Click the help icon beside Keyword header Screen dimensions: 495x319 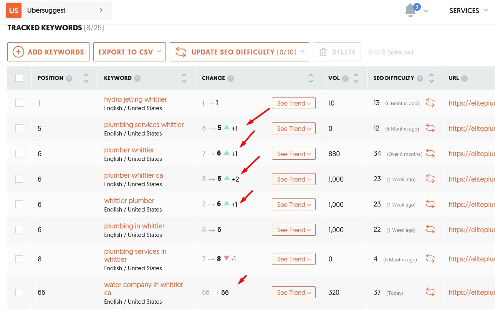[137, 78]
